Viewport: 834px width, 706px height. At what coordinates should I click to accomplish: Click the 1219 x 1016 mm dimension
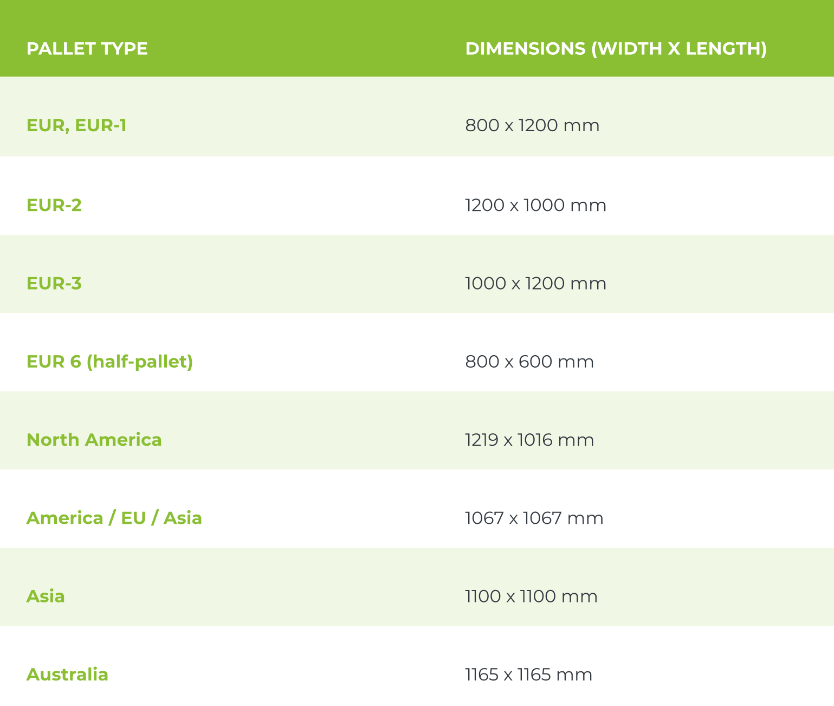coord(529,439)
